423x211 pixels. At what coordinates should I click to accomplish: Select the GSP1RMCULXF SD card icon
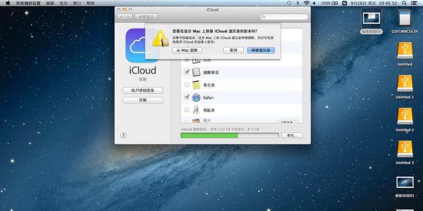click(404, 21)
